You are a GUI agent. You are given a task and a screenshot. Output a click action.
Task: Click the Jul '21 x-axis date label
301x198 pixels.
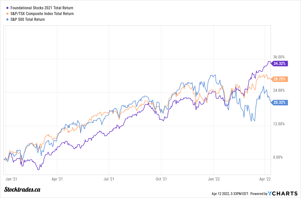[109, 179]
